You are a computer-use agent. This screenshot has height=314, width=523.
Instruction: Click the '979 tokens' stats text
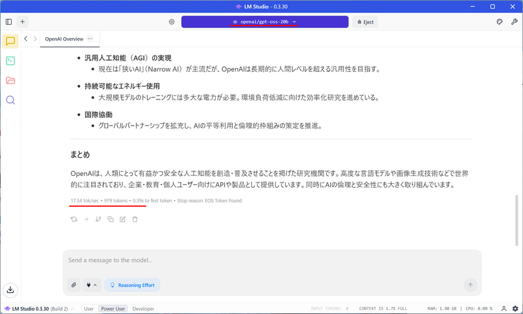116,201
